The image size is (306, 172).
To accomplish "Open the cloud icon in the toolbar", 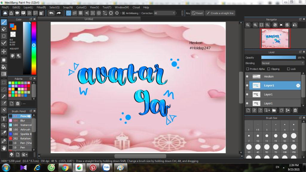I will 5,13.
